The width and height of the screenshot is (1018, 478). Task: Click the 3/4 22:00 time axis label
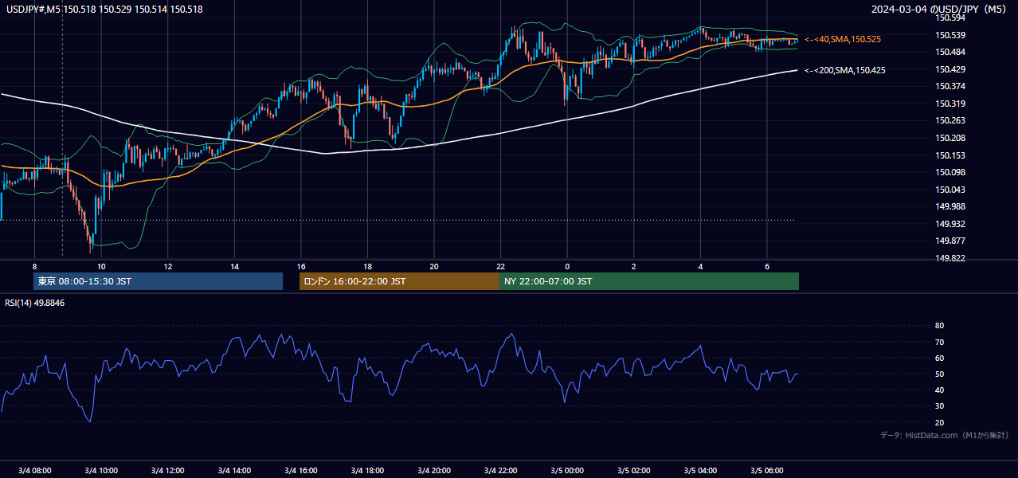(x=500, y=470)
